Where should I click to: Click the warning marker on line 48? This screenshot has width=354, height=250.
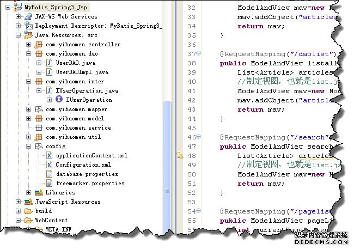point(179,156)
